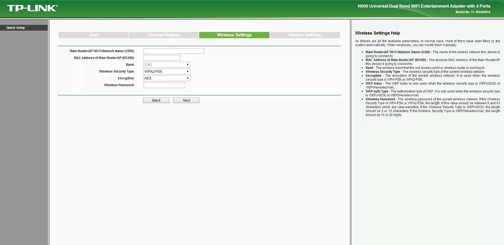Click the 'Wireless Password:' form label
The image size is (504, 245).
click(119, 85)
